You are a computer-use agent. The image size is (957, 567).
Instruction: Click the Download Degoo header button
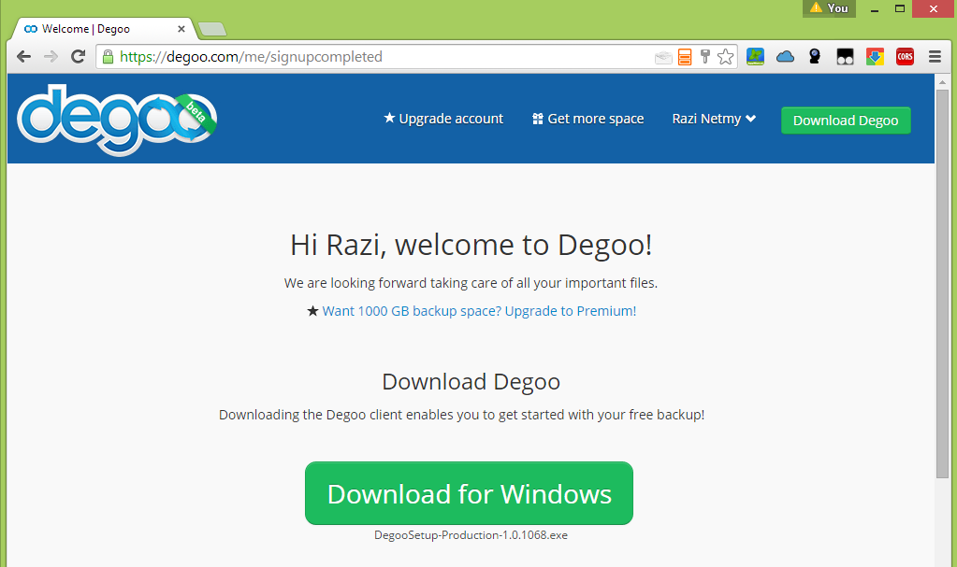846,120
